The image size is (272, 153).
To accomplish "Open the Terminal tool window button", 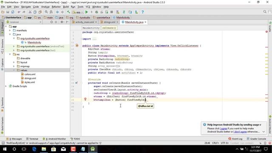I will [x=32, y=139].
